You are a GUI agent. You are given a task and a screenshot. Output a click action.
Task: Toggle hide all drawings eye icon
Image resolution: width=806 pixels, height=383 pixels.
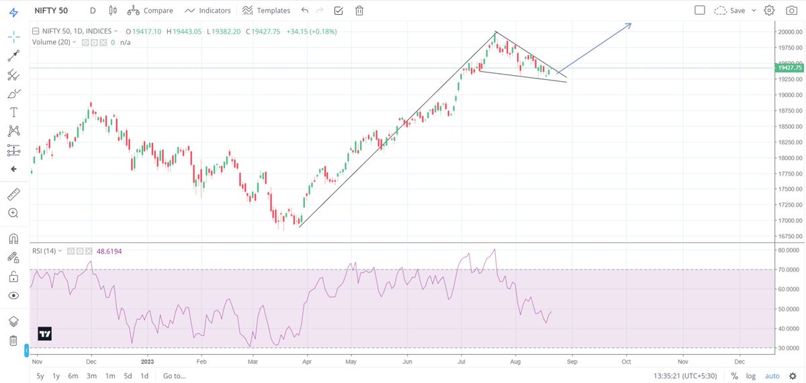pos(13,295)
